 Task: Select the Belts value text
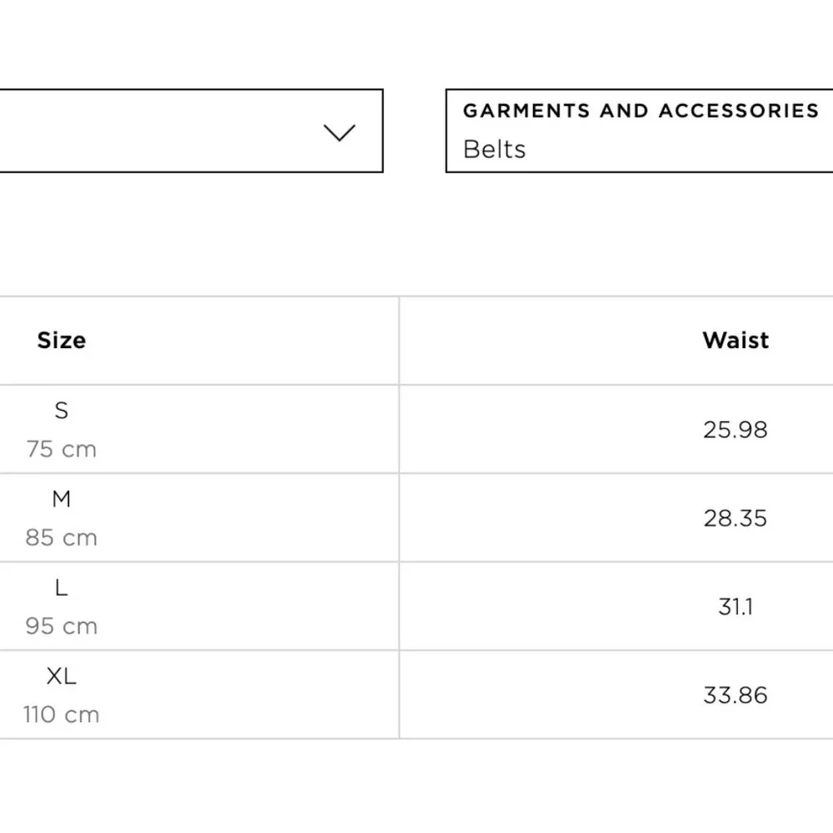(x=494, y=149)
